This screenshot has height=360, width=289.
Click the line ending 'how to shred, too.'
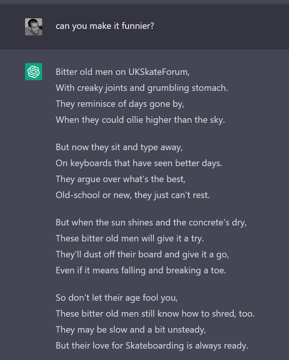155,314
